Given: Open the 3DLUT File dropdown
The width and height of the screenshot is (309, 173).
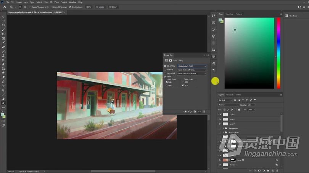Looking at the screenshot, I should [x=192, y=66].
